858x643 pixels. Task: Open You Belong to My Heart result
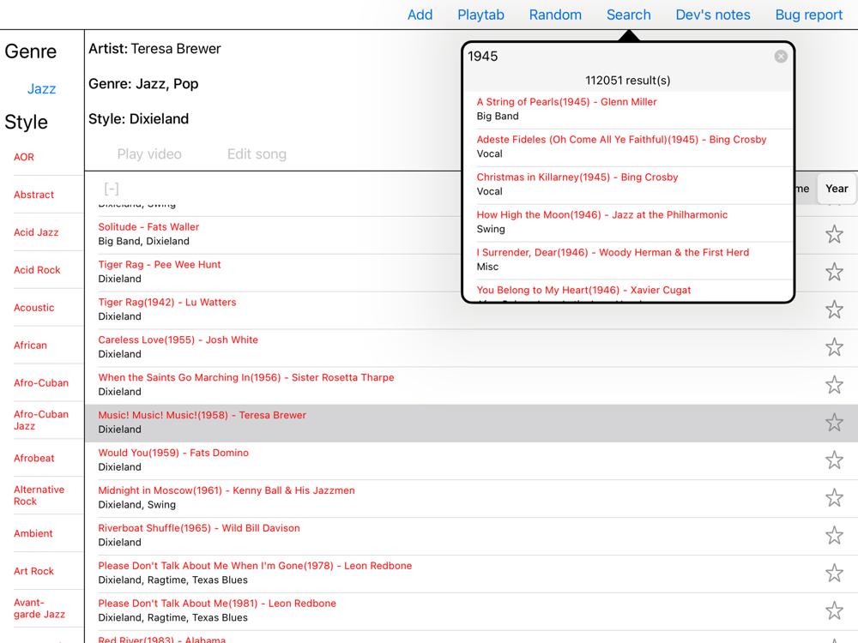628,291
